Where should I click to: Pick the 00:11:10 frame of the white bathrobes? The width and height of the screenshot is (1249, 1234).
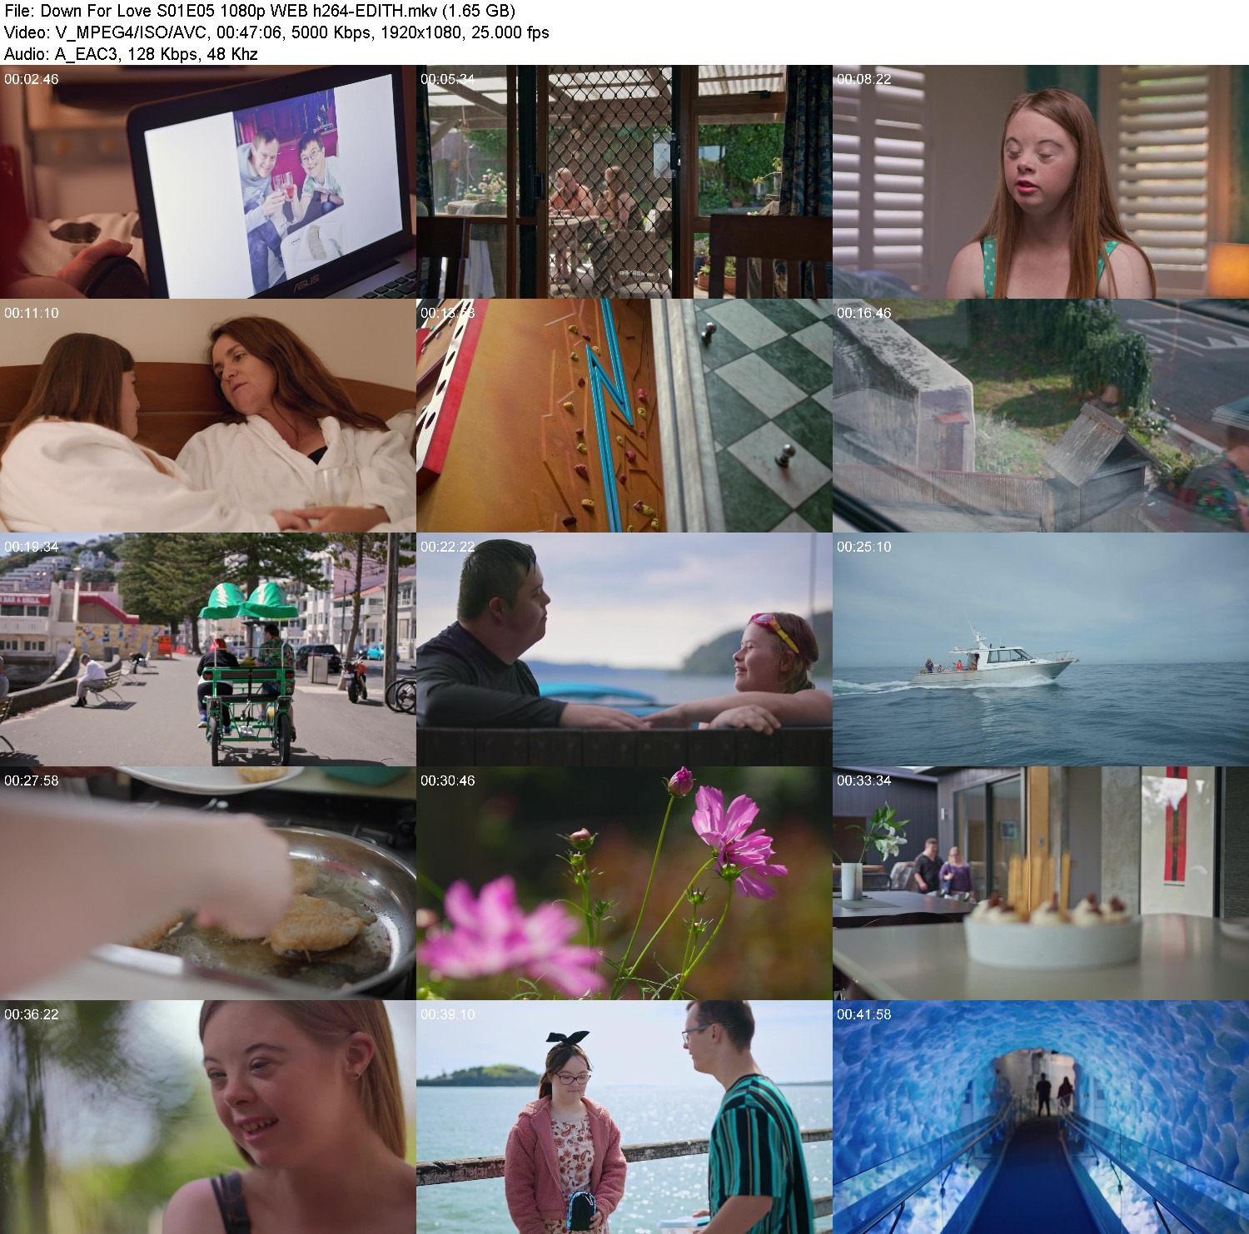click(x=208, y=415)
